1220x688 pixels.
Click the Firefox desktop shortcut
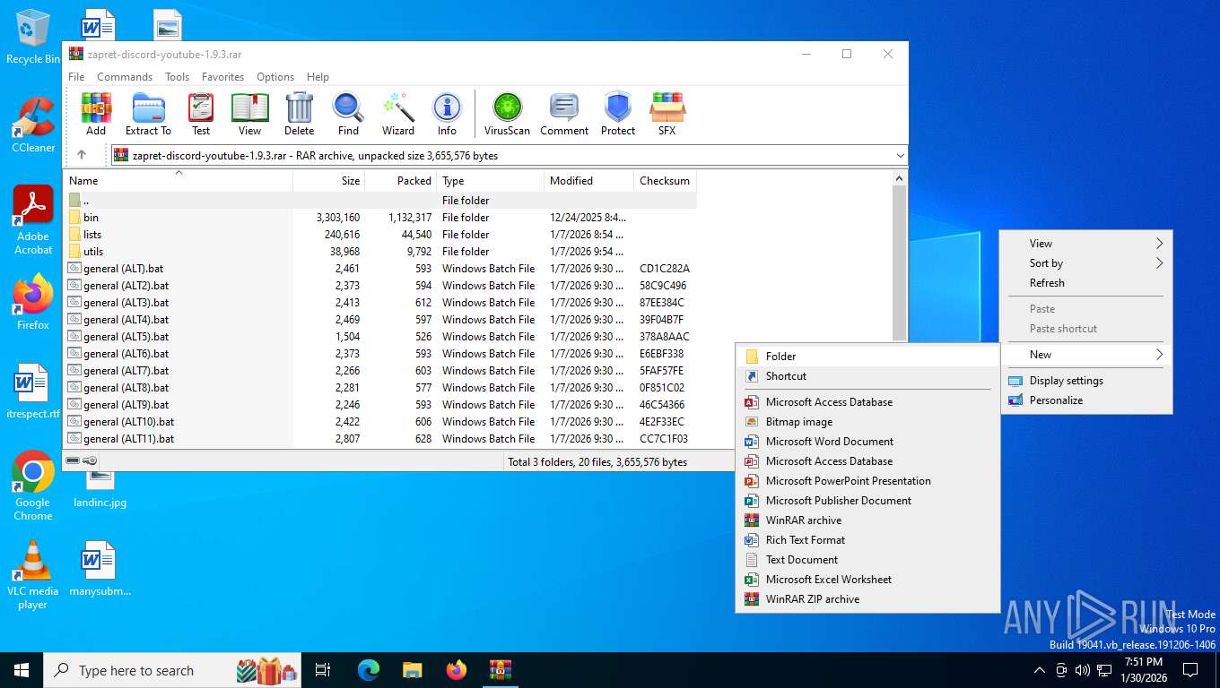(33, 303)
